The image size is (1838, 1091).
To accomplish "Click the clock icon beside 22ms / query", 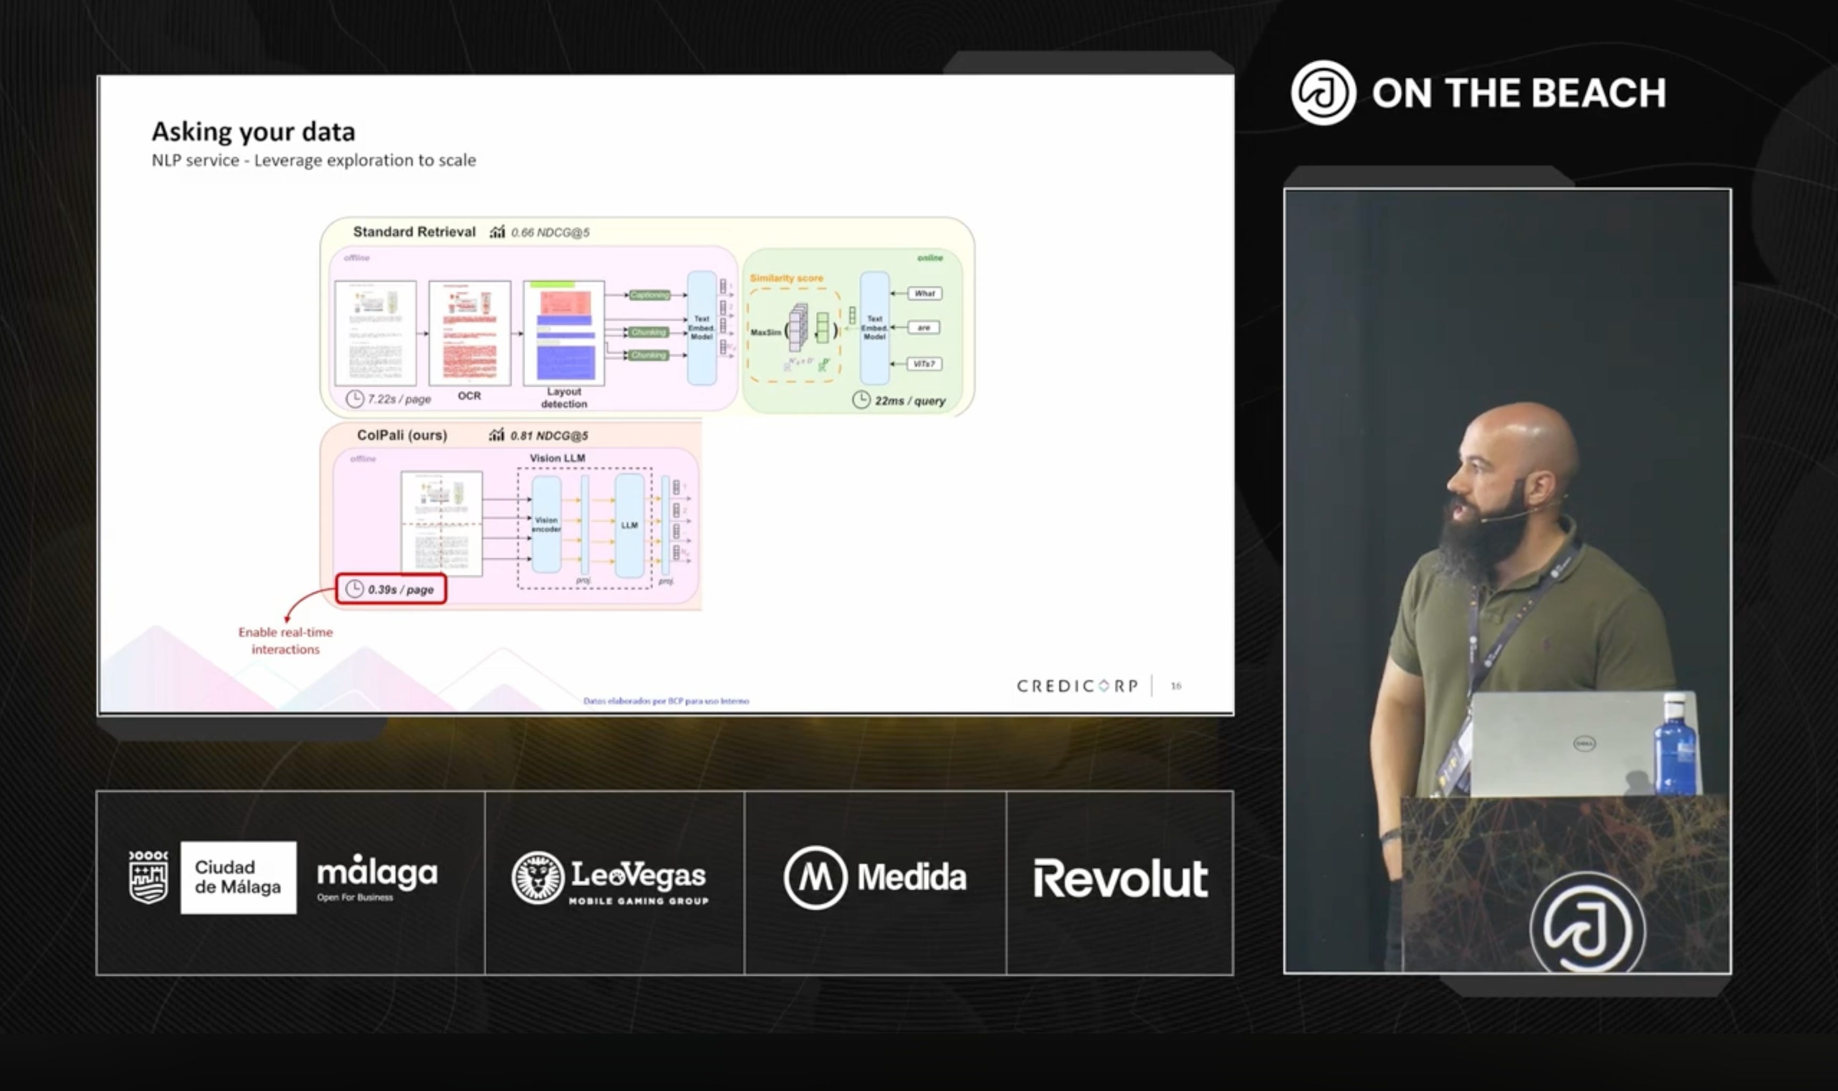I will [x=862, y=400].
